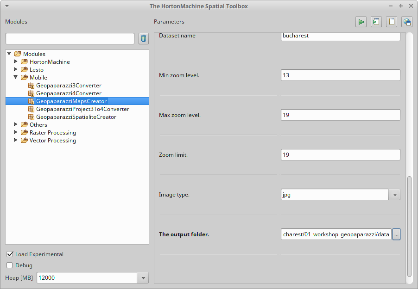Click the output folder path field
The height and width of the screenshot is (289, 418).
click(x=336, y=234)
